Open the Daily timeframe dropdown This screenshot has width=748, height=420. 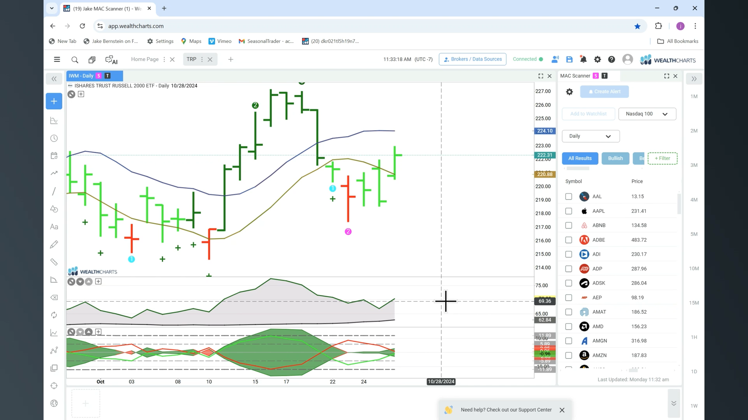591,136
